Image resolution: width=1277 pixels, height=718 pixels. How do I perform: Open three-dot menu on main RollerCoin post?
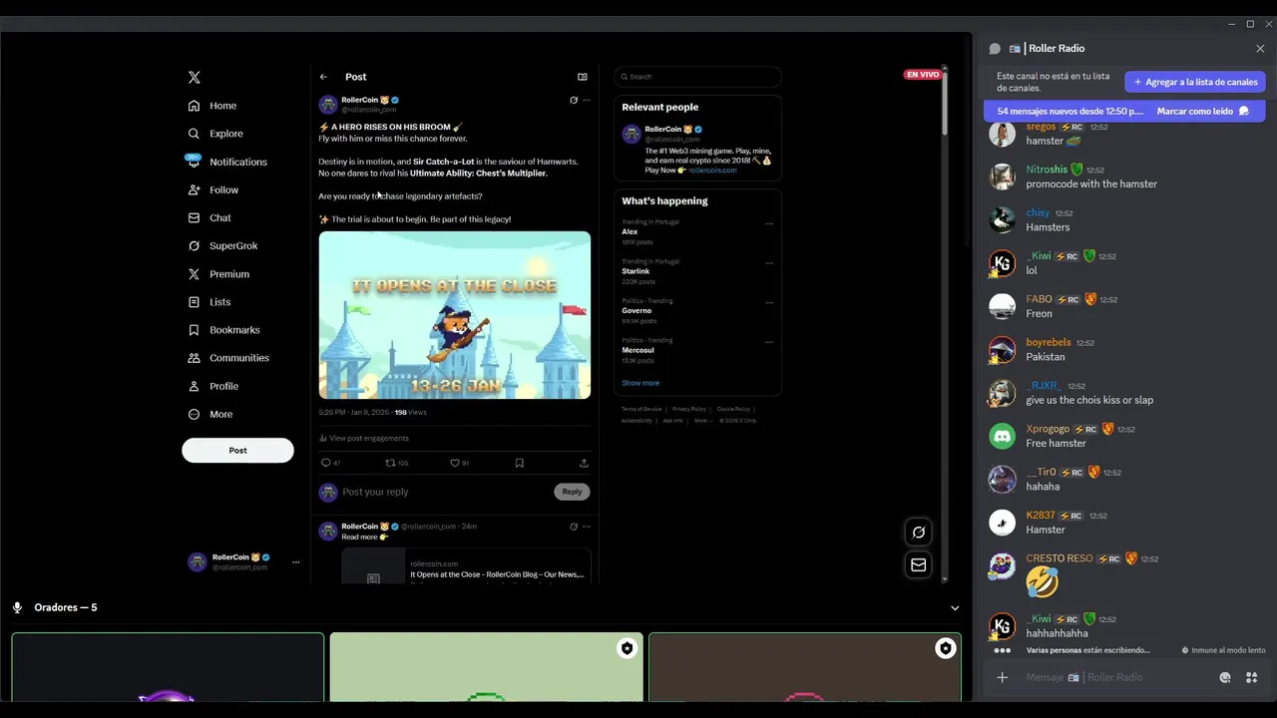[587, 100]
